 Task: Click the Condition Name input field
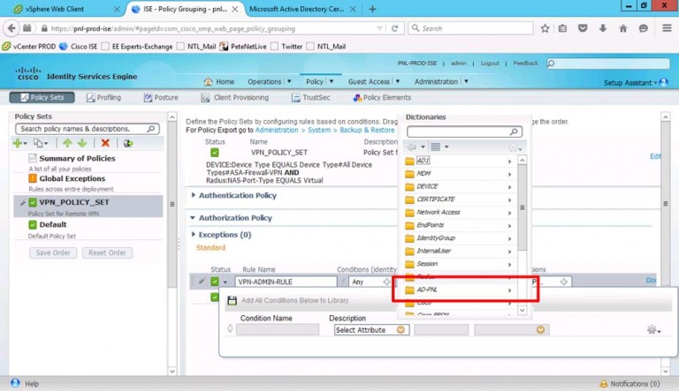click(278, 329)
